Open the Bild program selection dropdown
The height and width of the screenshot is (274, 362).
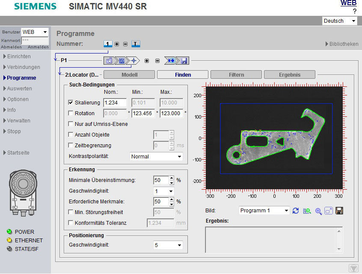286,210
